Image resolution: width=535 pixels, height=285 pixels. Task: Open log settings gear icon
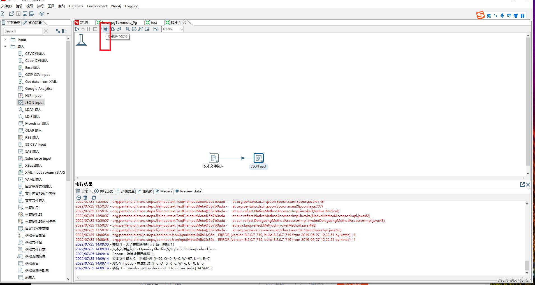[94, 198]
